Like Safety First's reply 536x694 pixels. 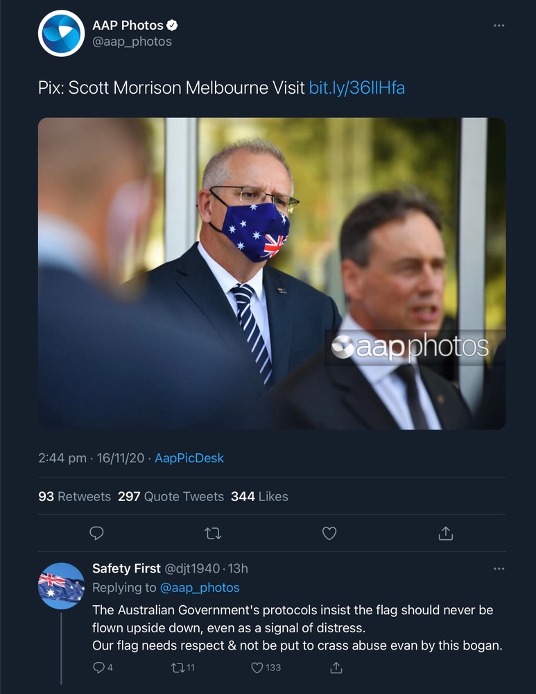pos(258,668)
